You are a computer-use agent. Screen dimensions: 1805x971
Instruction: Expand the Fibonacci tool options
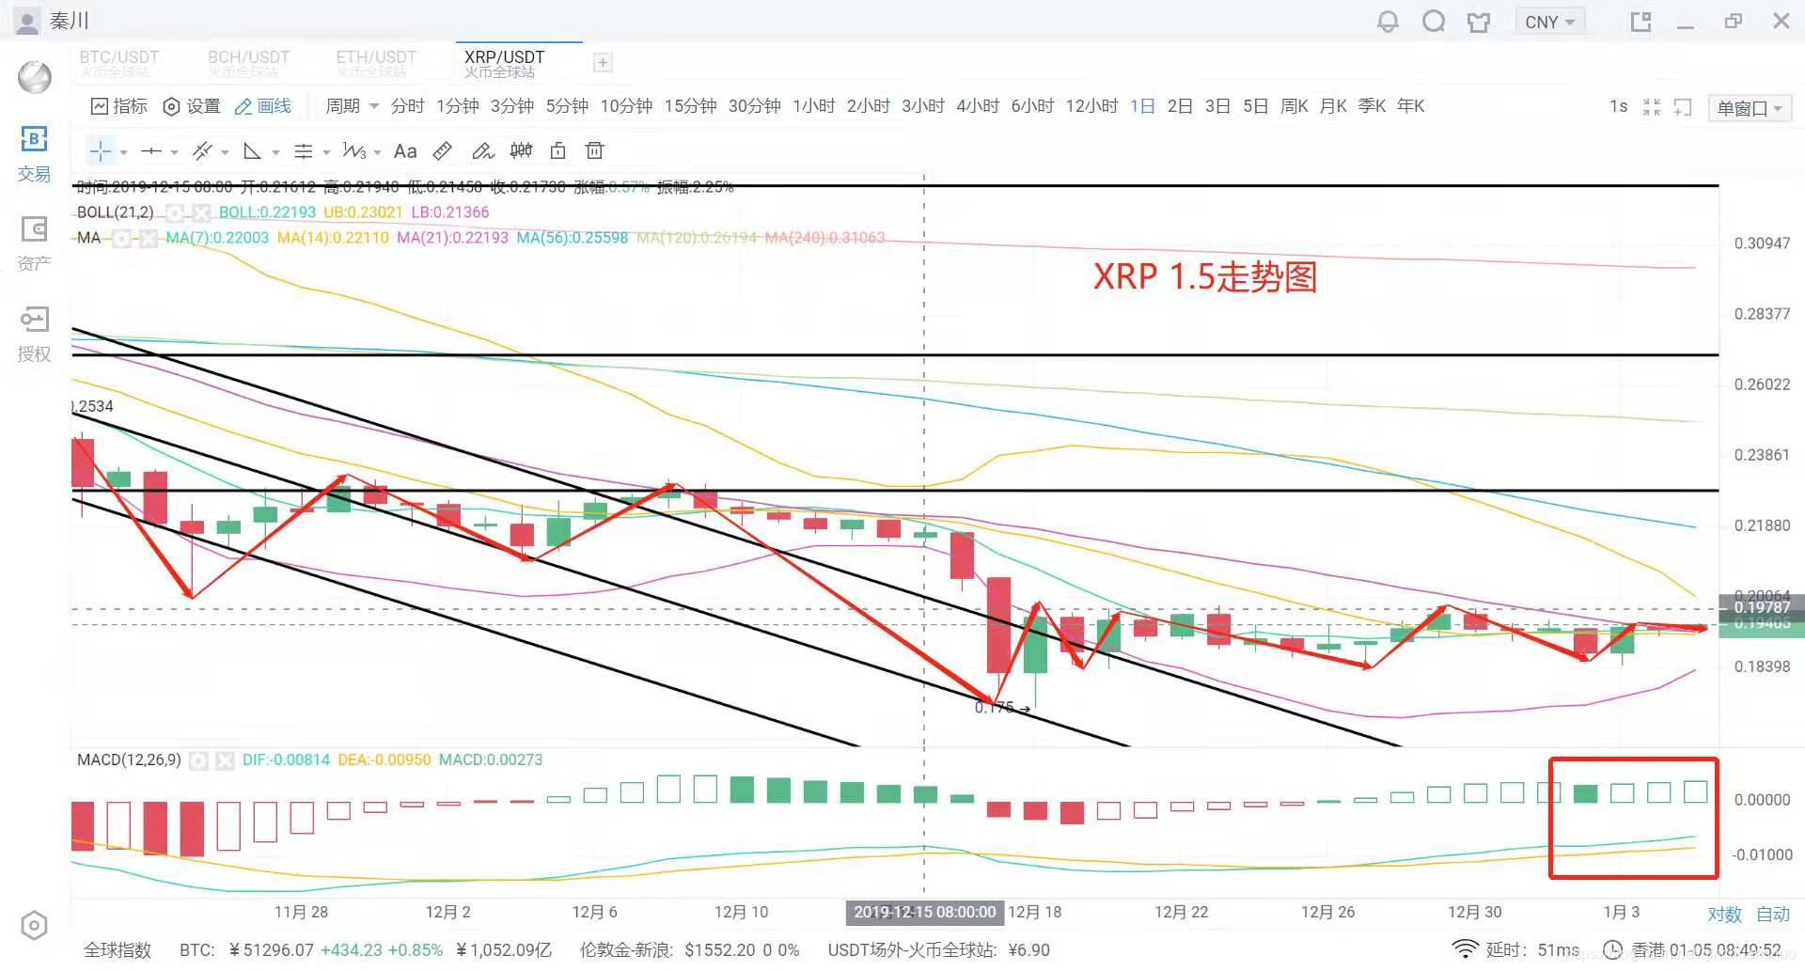pyautogui.click(x=326, y=152)
